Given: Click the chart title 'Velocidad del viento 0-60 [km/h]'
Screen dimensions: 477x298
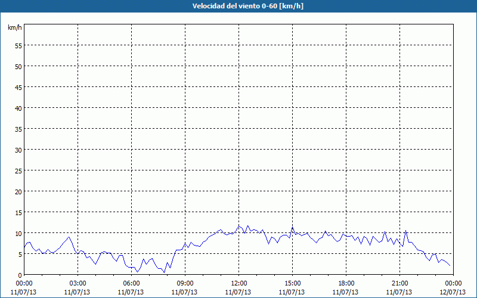Looking at the screenshot, I should [x=247, y=6].
